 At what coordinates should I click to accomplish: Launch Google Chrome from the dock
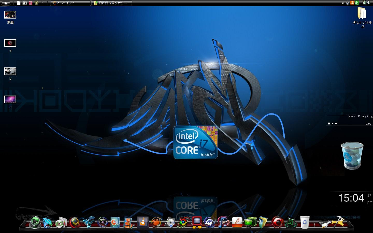(x=183, y=222)
